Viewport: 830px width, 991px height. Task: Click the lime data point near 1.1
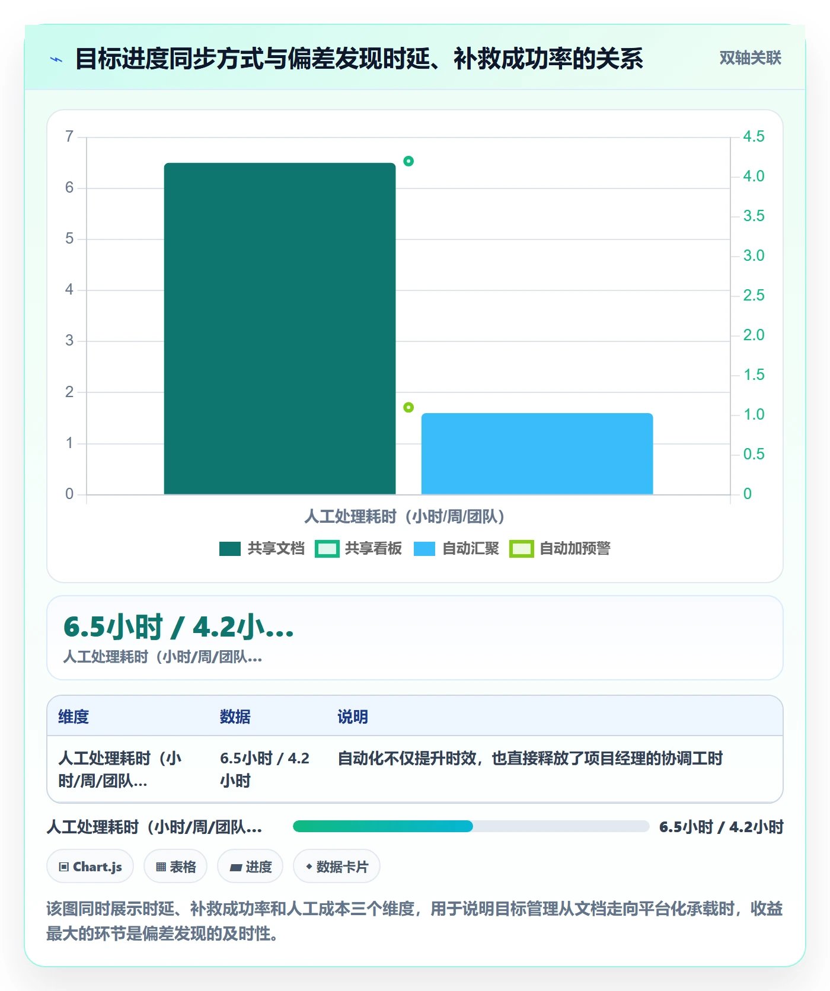click(x=408, y=407)
